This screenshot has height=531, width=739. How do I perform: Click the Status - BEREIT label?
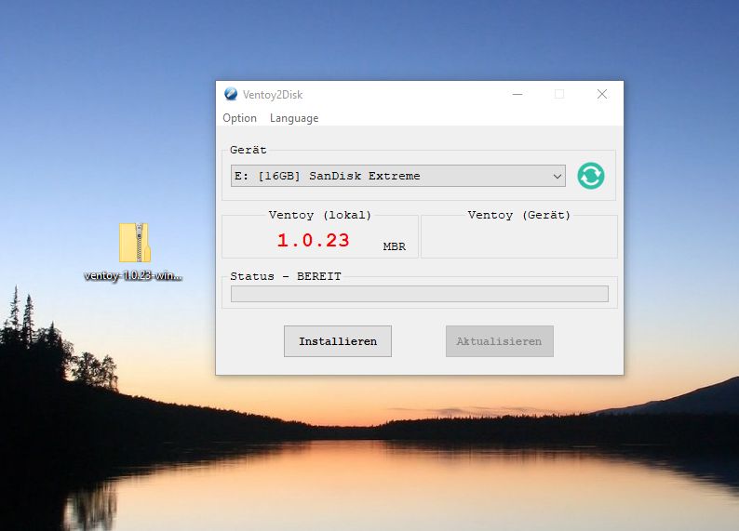(x=286, y=276)
